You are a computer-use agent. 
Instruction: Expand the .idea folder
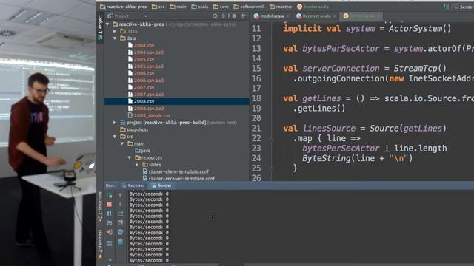pyautogui.click(x=115, y=31)
